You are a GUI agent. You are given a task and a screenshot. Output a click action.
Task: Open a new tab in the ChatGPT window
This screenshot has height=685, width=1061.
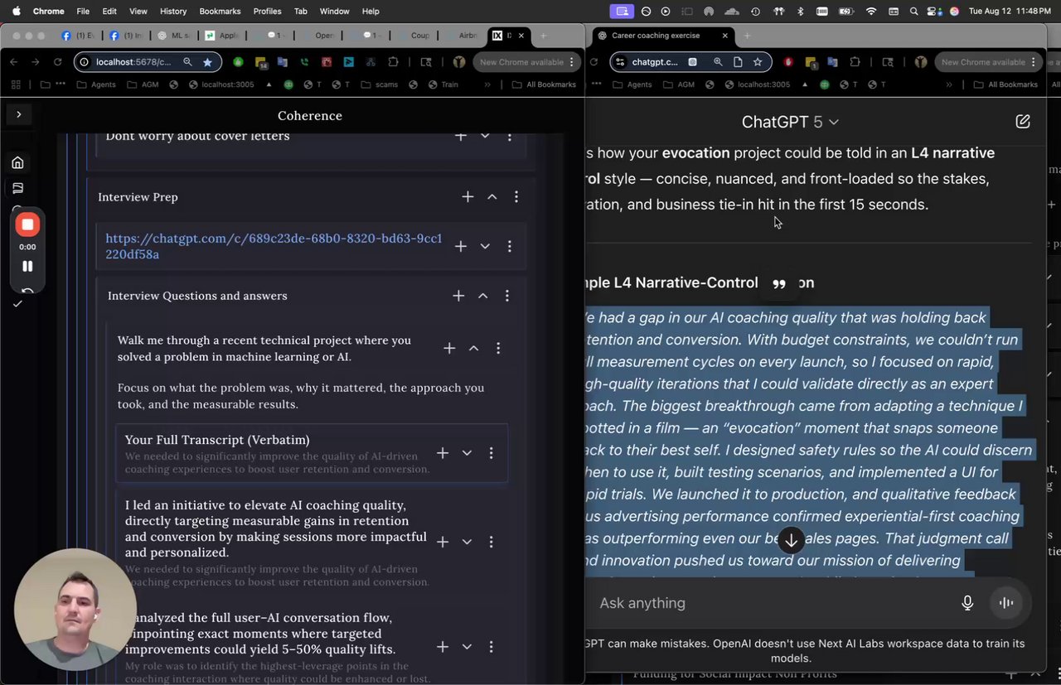(747, 36)
